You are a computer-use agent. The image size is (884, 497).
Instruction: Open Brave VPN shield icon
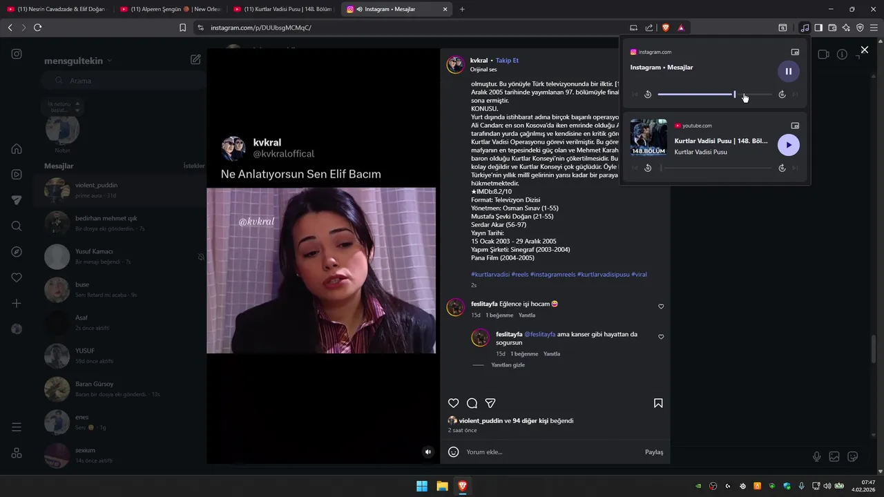click(860, 28)
